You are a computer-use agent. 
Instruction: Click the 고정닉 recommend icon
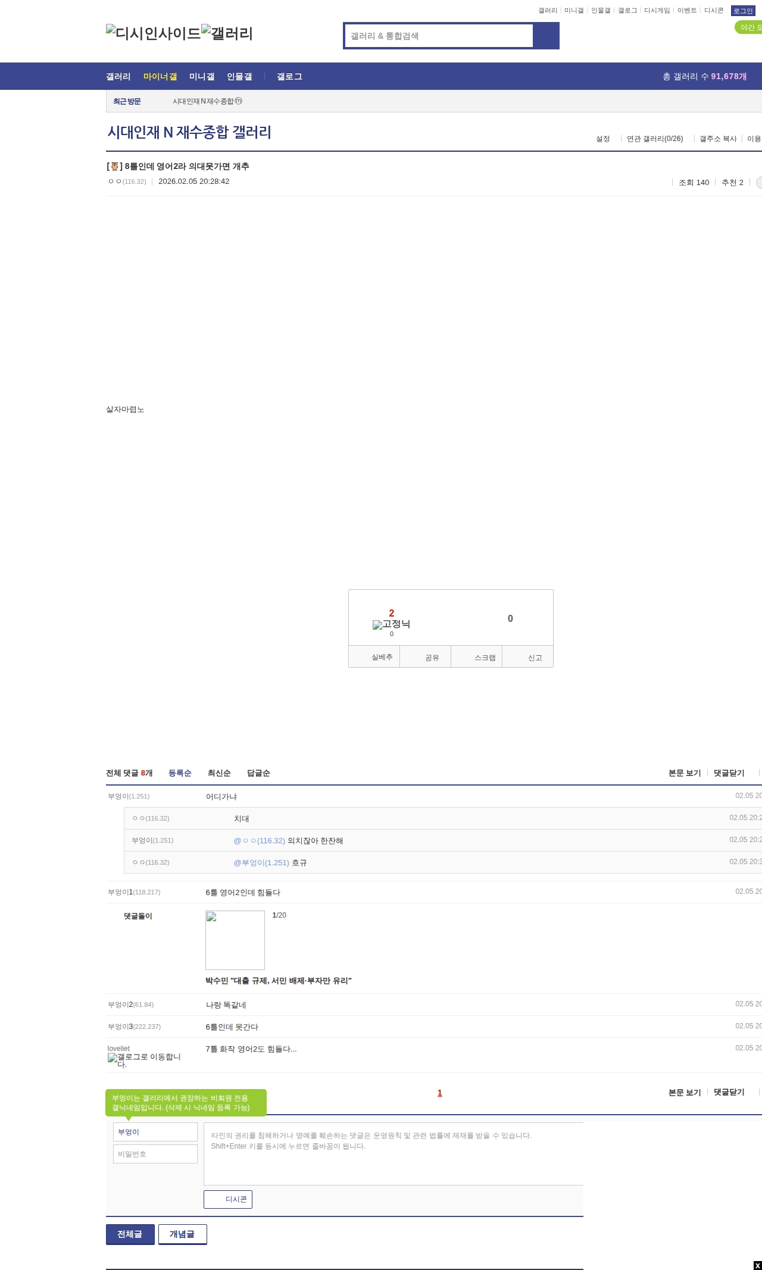[x=391, y=624]
